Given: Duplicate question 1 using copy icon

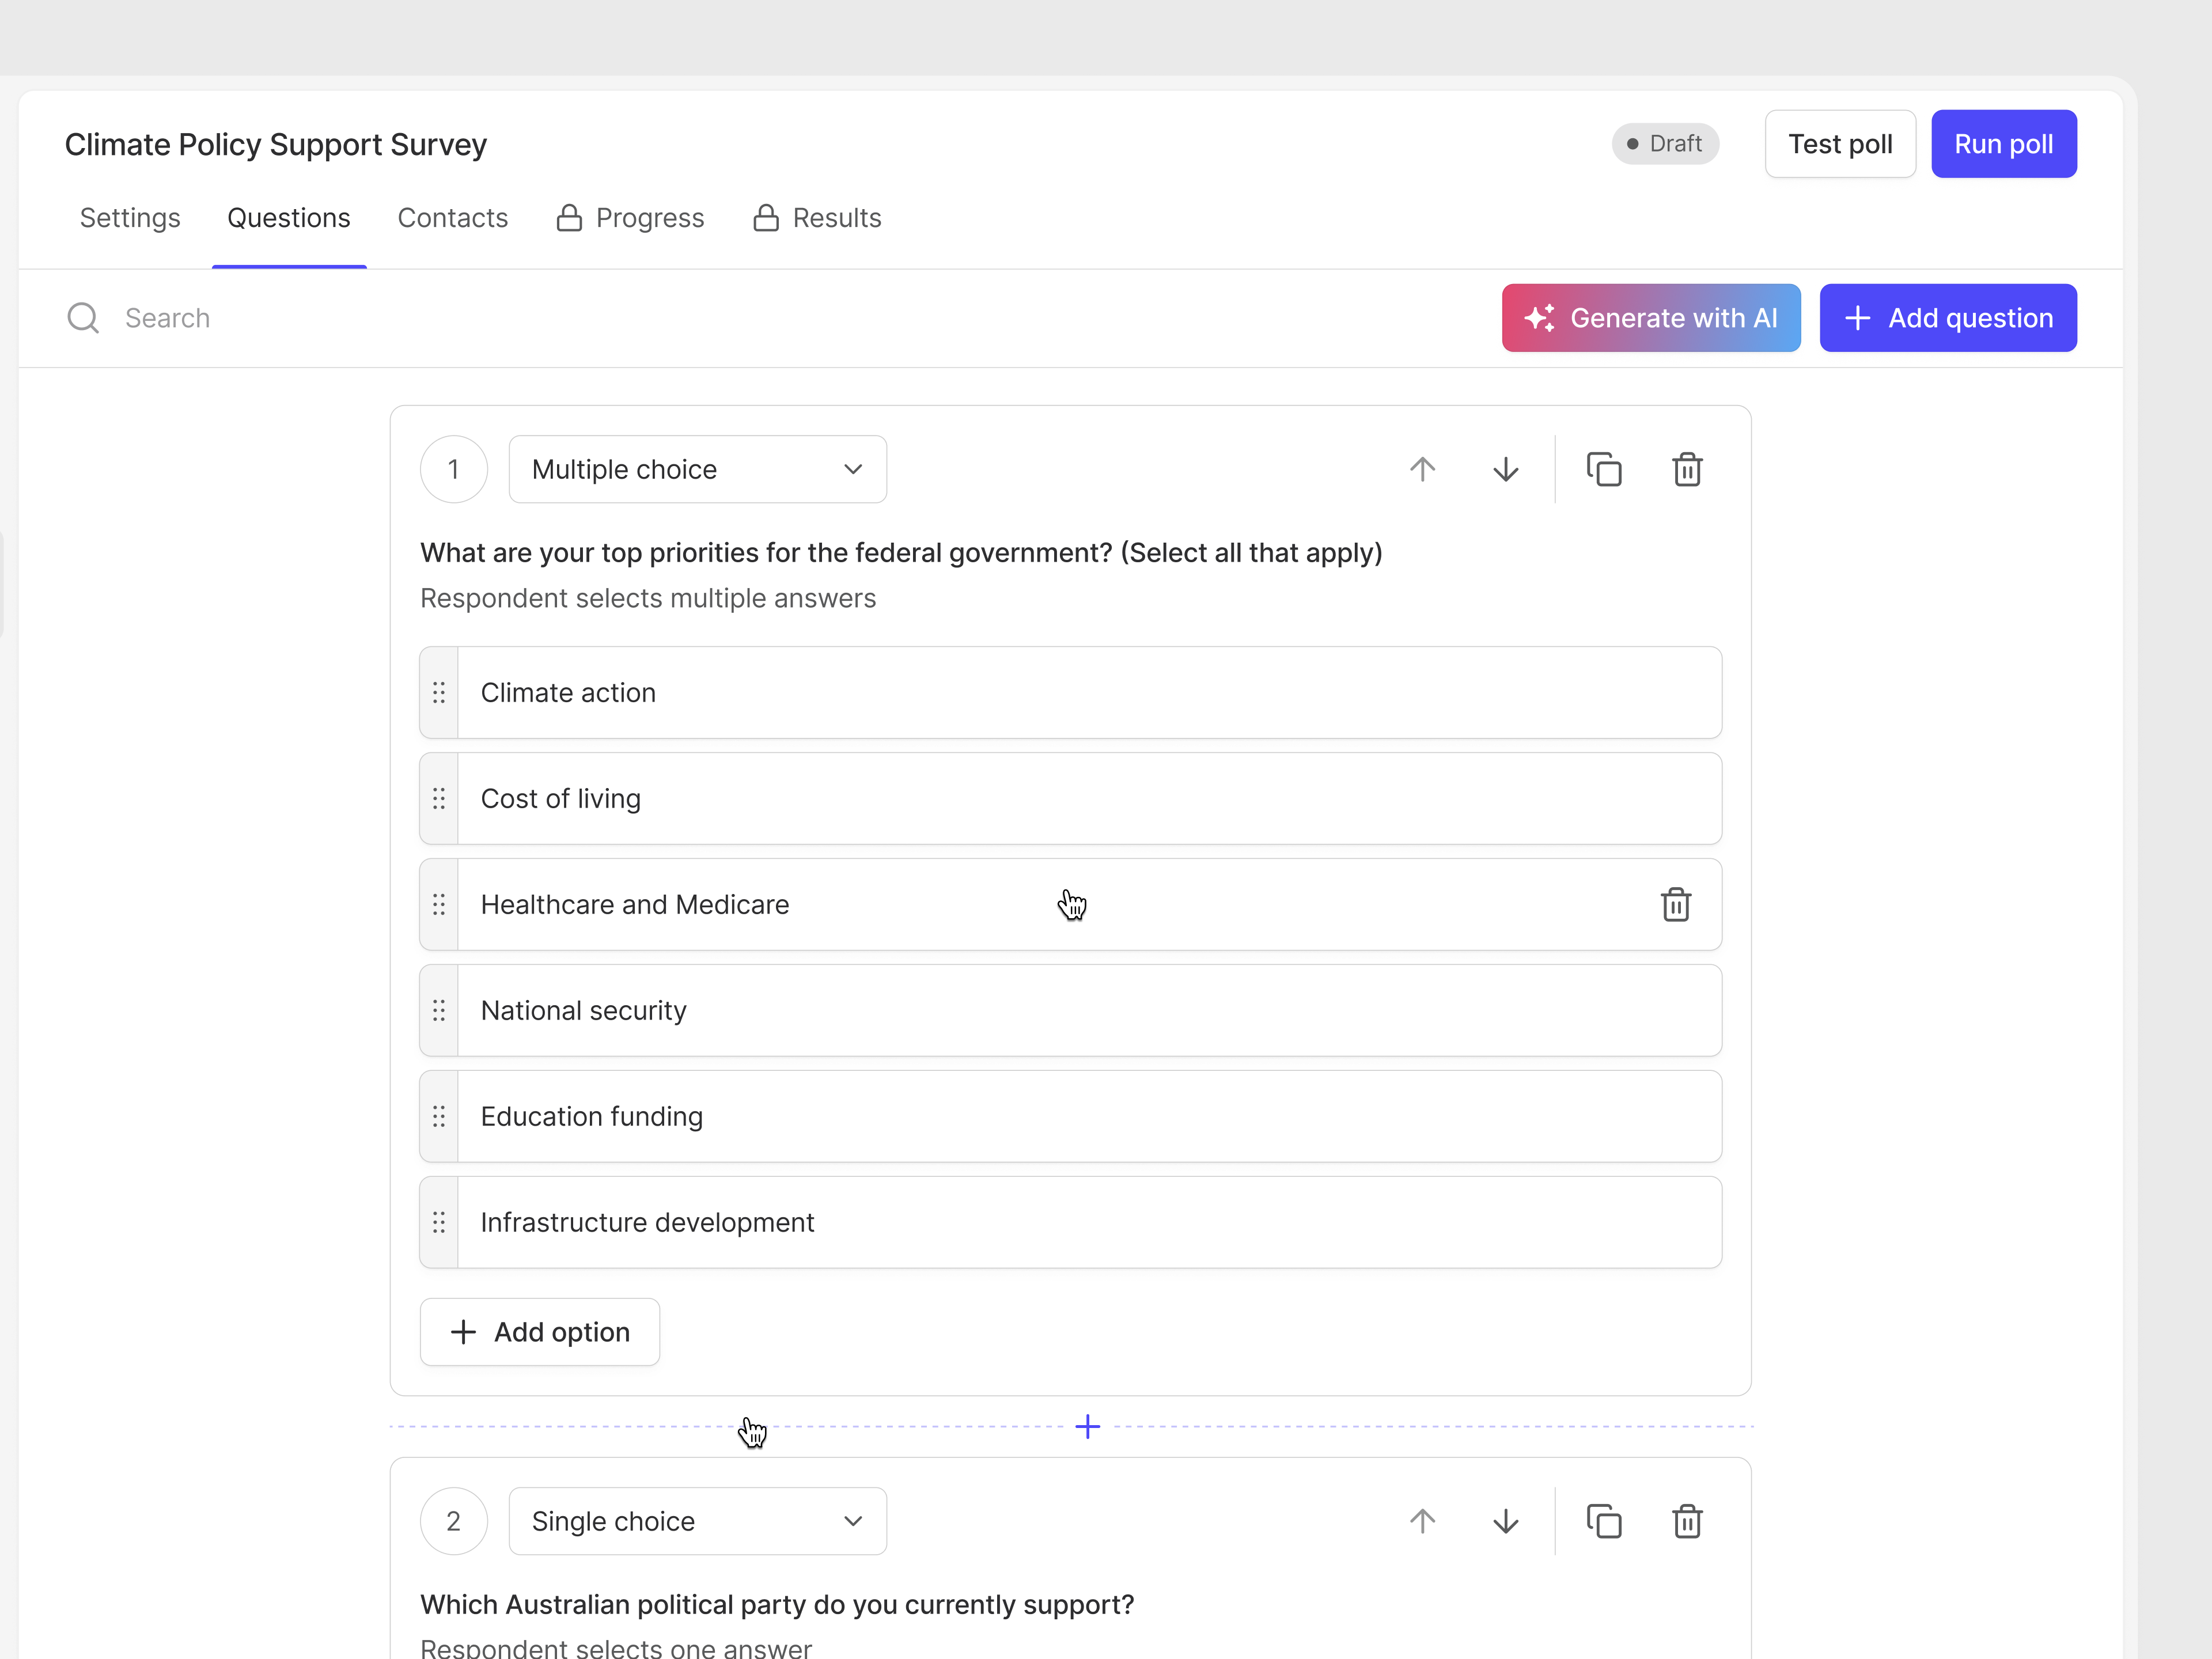Looking at the screenshot, I should pos(1604,469).
